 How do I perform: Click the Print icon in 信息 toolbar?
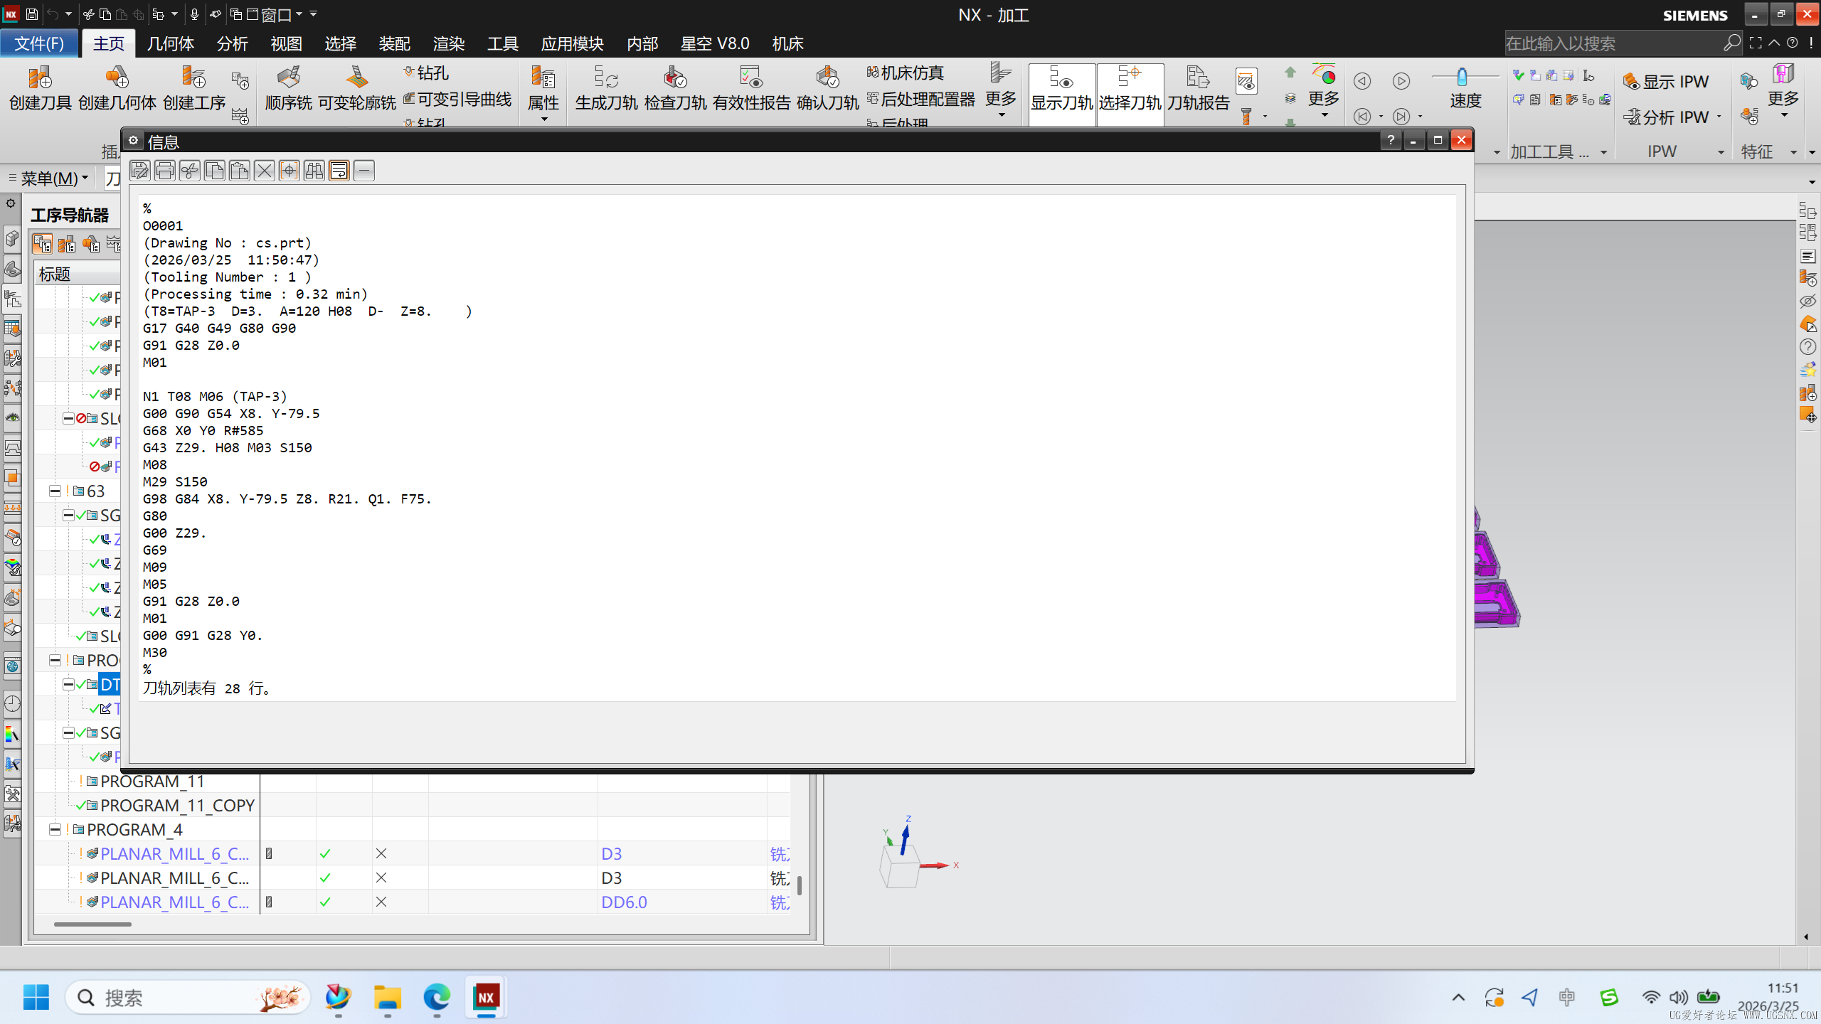coord(165,171)
